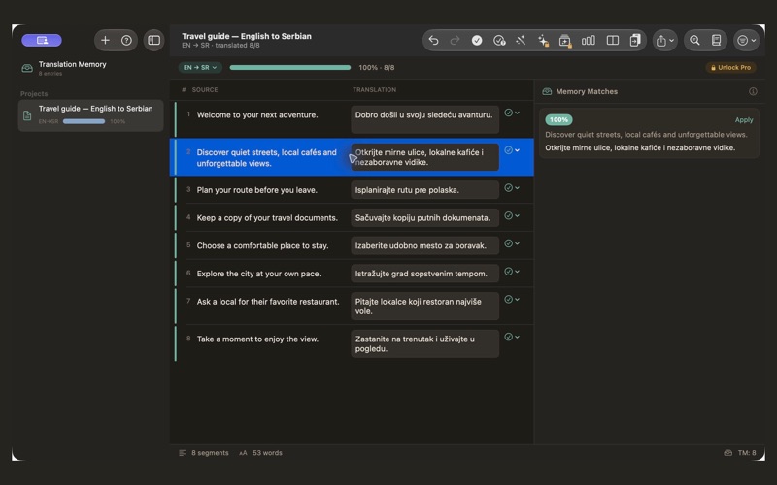The width and height of the screenshot is (777, 485).
Task: Toggle the split view columns icon
Action: (613, 40)
